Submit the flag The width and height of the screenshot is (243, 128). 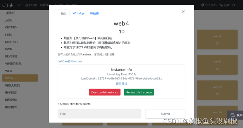coord(165,114)
